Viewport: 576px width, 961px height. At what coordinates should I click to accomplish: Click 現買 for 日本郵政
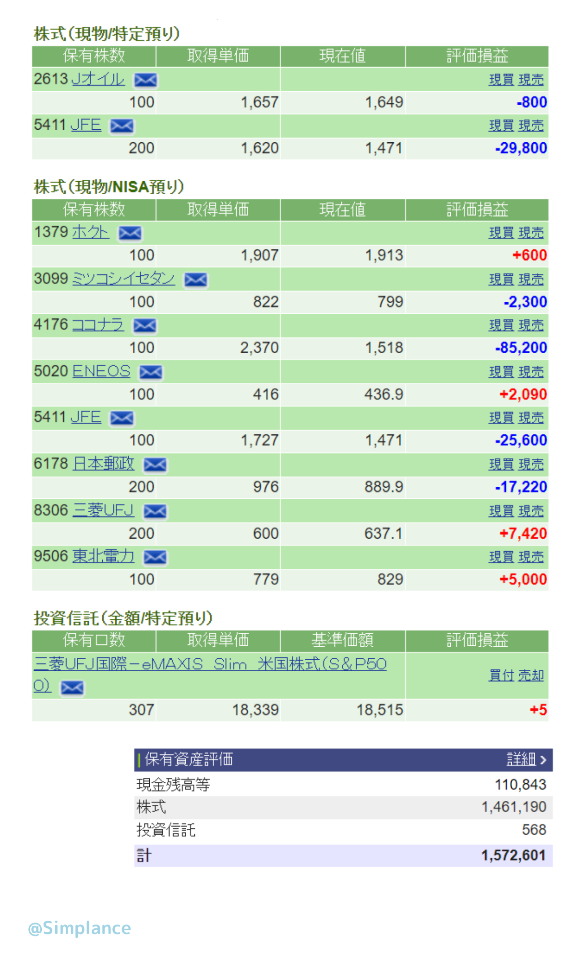501,464
